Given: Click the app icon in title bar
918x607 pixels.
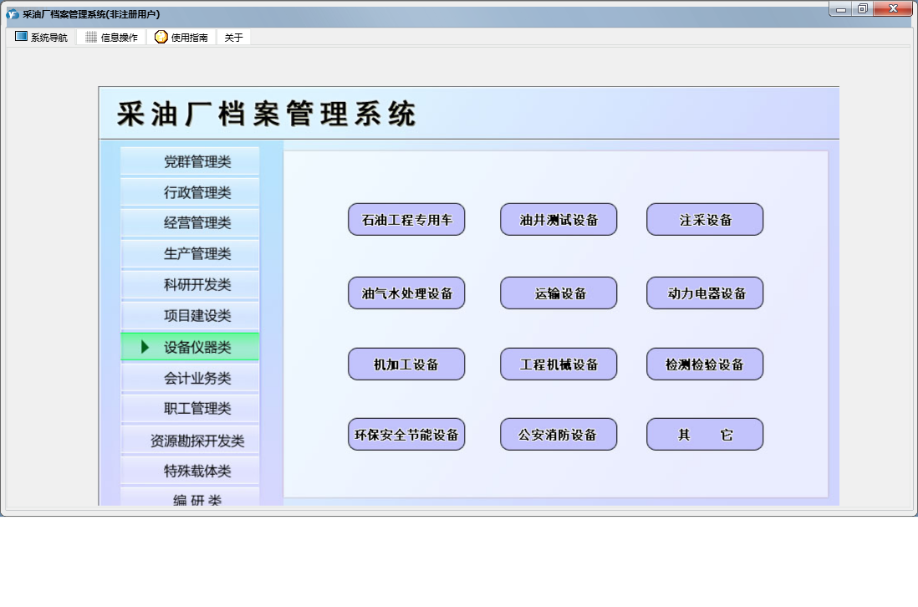Looking at the screenshot, I should click(x=13, y=14).
